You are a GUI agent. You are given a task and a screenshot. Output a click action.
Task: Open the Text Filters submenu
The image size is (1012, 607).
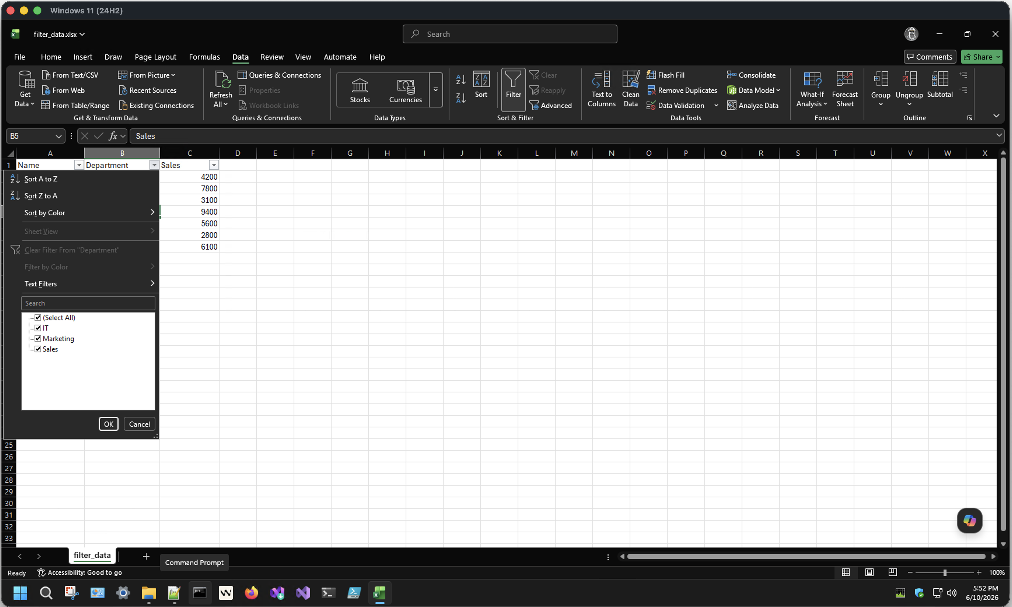(81, 283)
